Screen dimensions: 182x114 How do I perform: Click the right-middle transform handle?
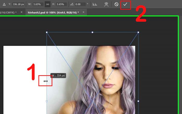pyautogui.click(x=138, y=101)
